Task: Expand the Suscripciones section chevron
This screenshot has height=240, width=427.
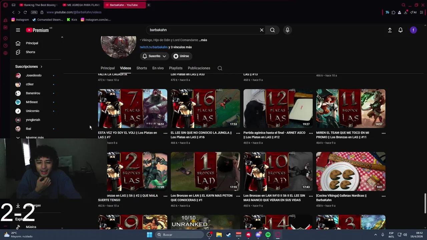Action: pyautogui.click(x=41, y=67)
